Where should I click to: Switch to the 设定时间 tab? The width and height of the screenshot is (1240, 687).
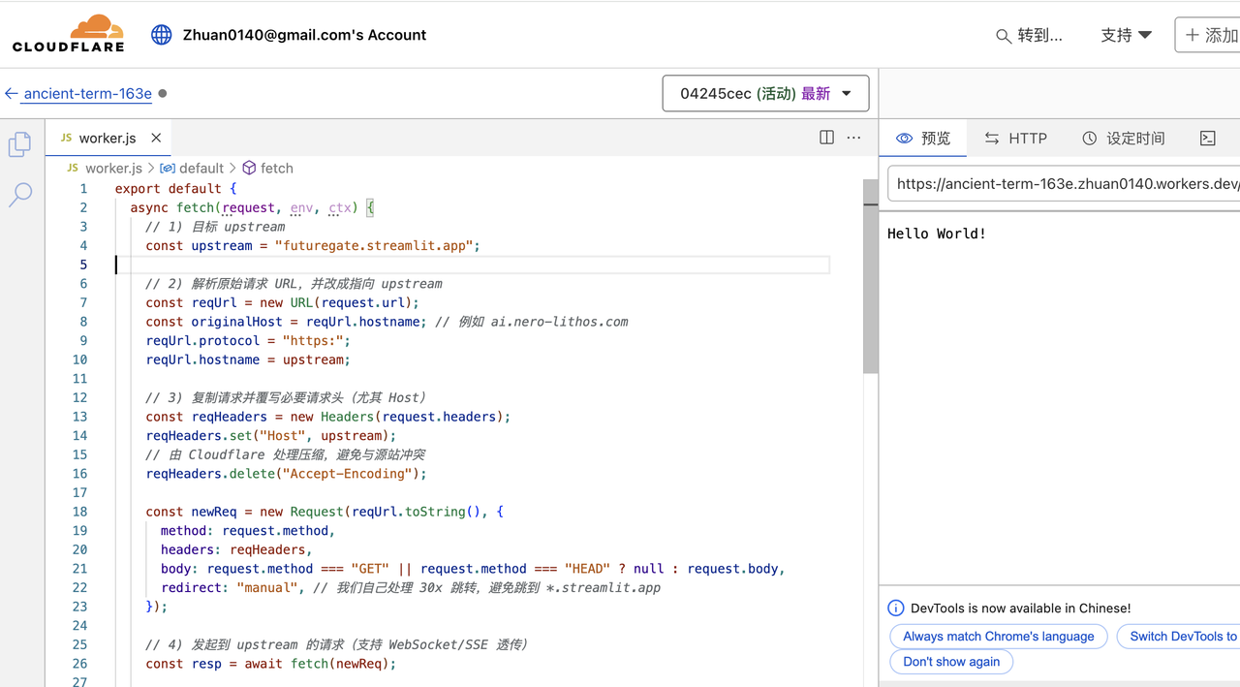(1123, 139)
